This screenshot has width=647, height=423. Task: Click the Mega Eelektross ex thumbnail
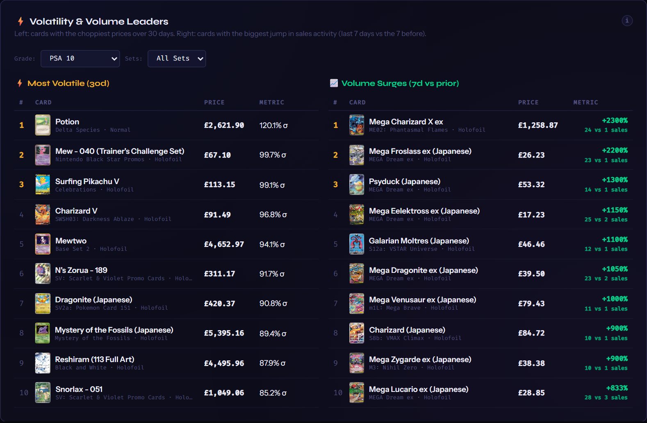[357, 214]
